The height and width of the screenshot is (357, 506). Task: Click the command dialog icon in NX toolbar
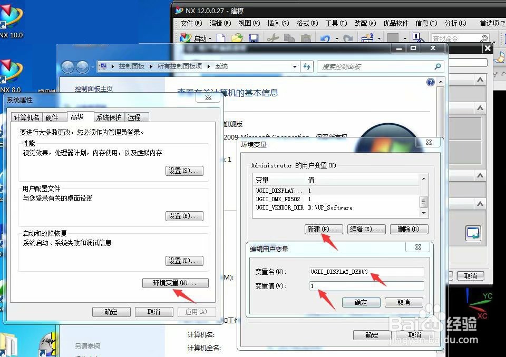click(x=367, y=38)
